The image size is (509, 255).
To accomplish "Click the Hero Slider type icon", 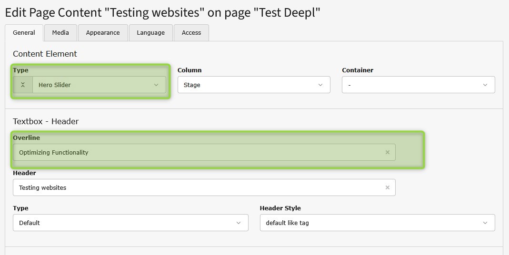I will (22, 85).
